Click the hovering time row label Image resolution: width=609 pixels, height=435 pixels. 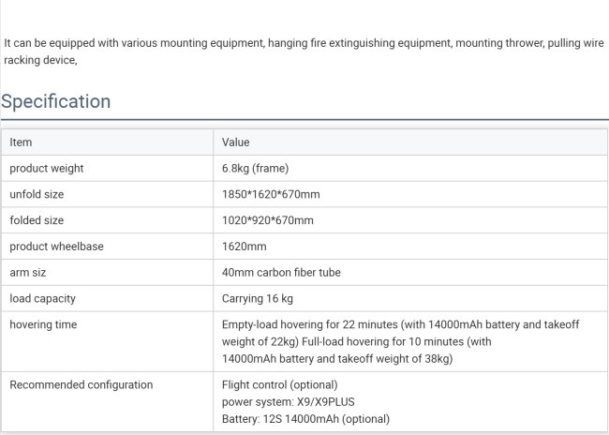43,324
